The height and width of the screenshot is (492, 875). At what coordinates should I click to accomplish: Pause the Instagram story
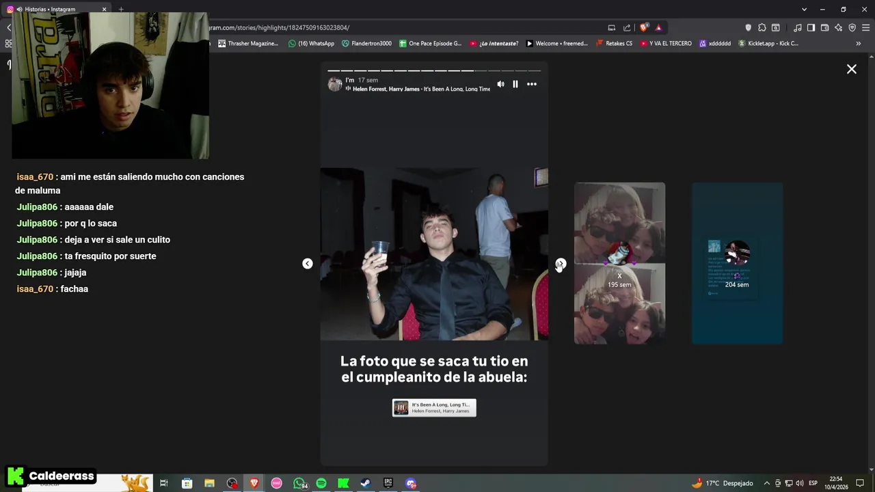[x=515, y=84]
